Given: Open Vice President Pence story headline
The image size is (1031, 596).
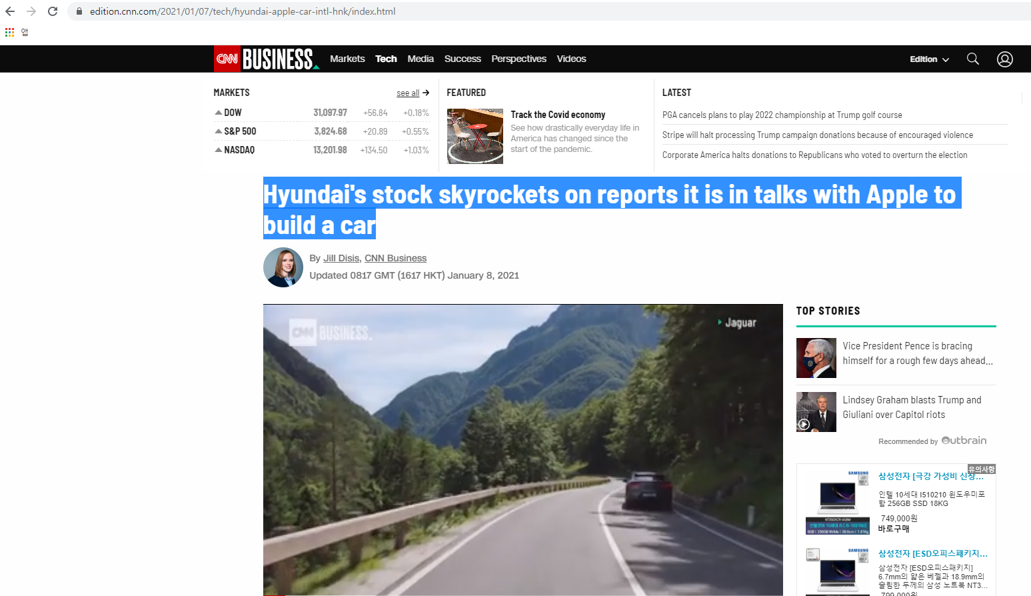Looking at the screenshot, I should coord(918,353).
